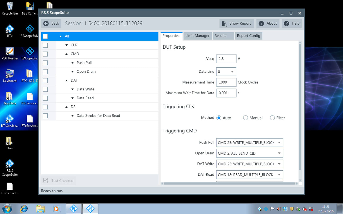Collapse the CMD tree branch
The width and height of the screenshot is (343, 214).
point(67,54)
